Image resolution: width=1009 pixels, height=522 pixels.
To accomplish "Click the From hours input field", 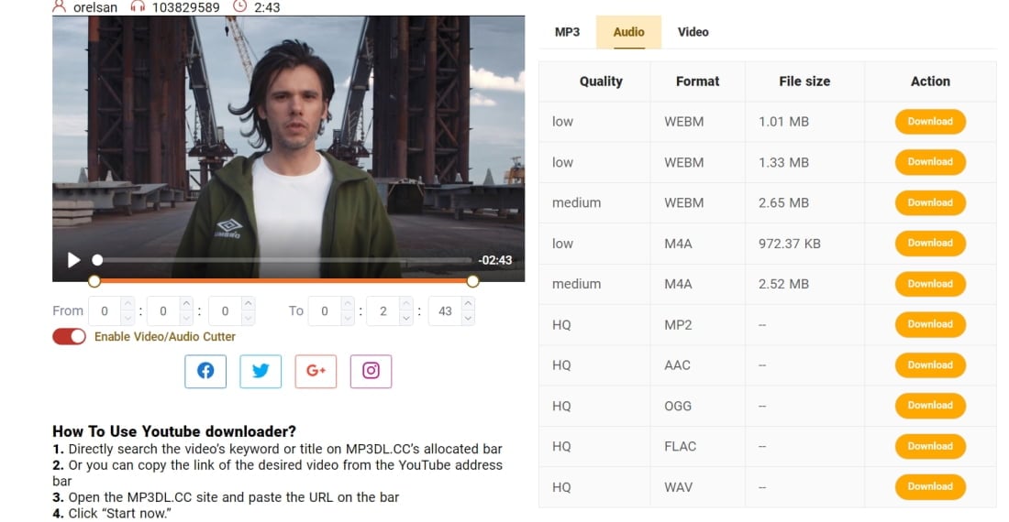I will click(105, 311).
